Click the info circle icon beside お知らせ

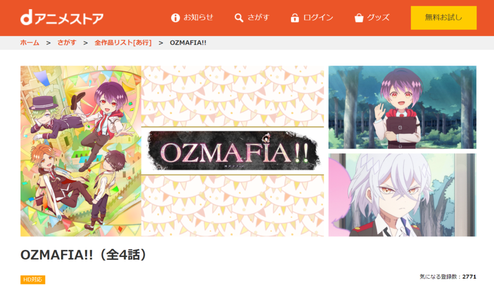175,18
